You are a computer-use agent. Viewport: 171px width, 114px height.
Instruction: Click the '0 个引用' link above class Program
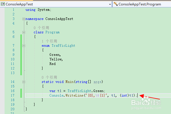click(x=41, y=28)
